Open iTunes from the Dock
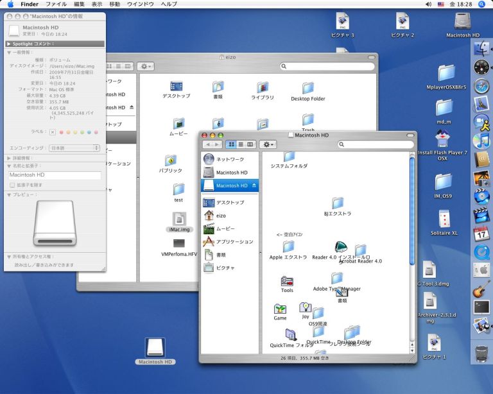This screenshot has height=394, width=493. coord(481,141)
